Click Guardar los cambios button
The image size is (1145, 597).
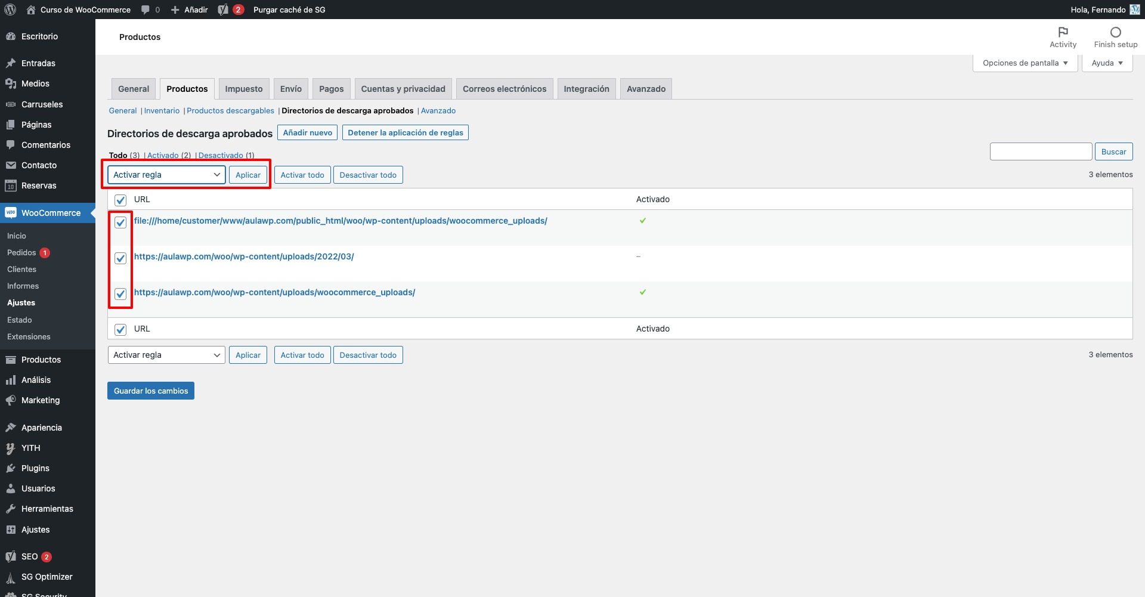[x=151, y=391]
